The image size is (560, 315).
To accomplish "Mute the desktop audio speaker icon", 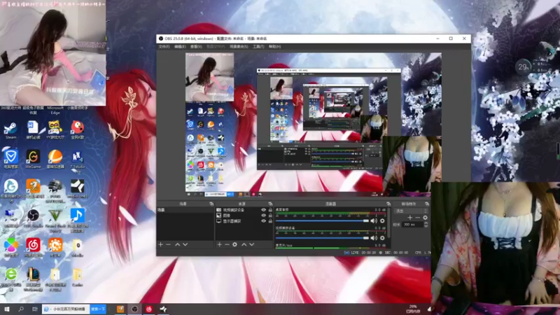I will pos(374,220).
